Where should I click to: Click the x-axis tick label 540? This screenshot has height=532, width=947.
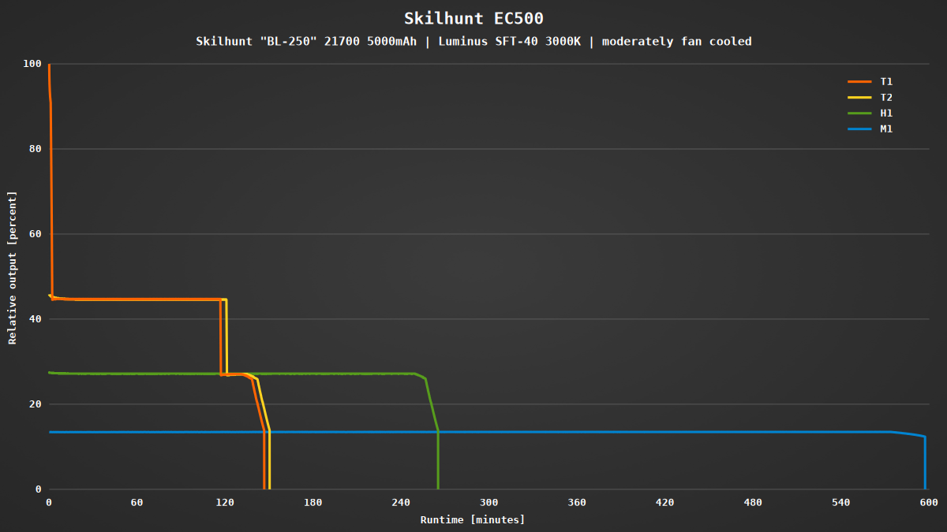pyautogui.click(x=840, y=503)
